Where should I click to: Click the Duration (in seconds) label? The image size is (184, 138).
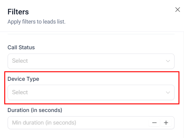point(35,110)
